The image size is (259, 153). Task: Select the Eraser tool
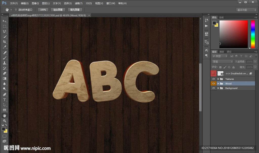click(5, 73)
